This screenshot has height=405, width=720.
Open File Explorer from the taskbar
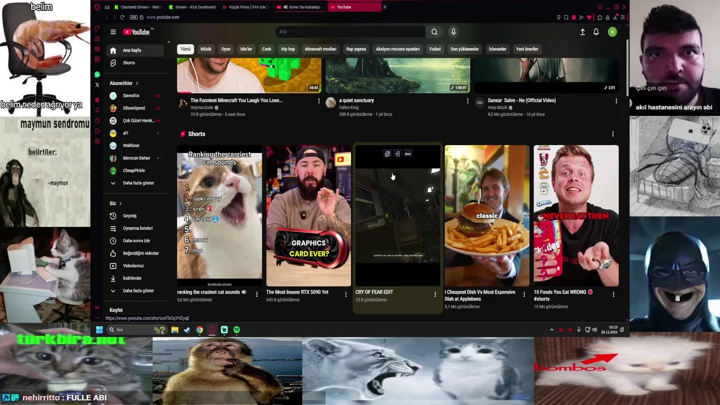(x=175, y=330)
